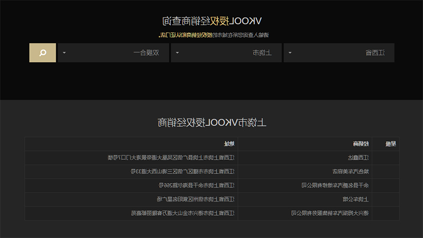
Task: Click the address ending in 三清山西大道33号
Action: [182, 171]
